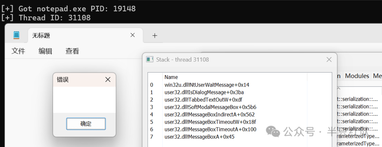Close the 错误 dialog
The height and width of the screenshot is (147, 382).
pyautogui.click(x=108, y=79)
